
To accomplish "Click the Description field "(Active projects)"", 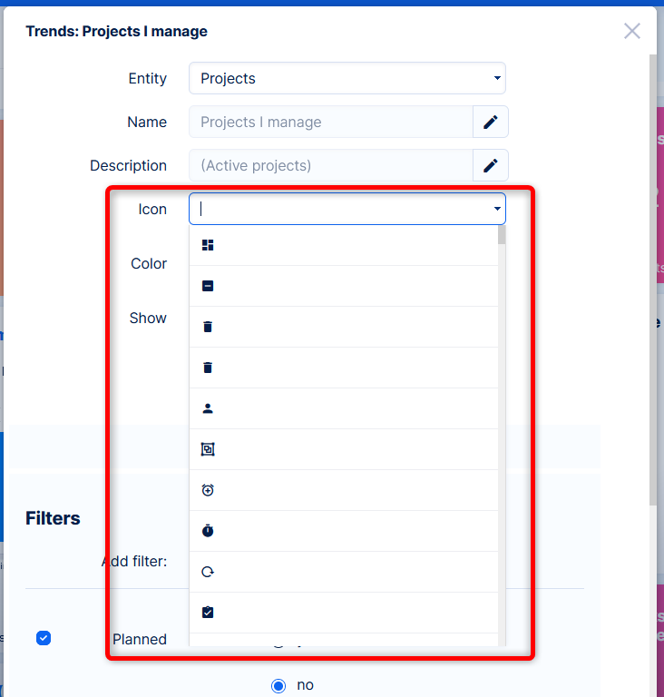I will (331, 165).
